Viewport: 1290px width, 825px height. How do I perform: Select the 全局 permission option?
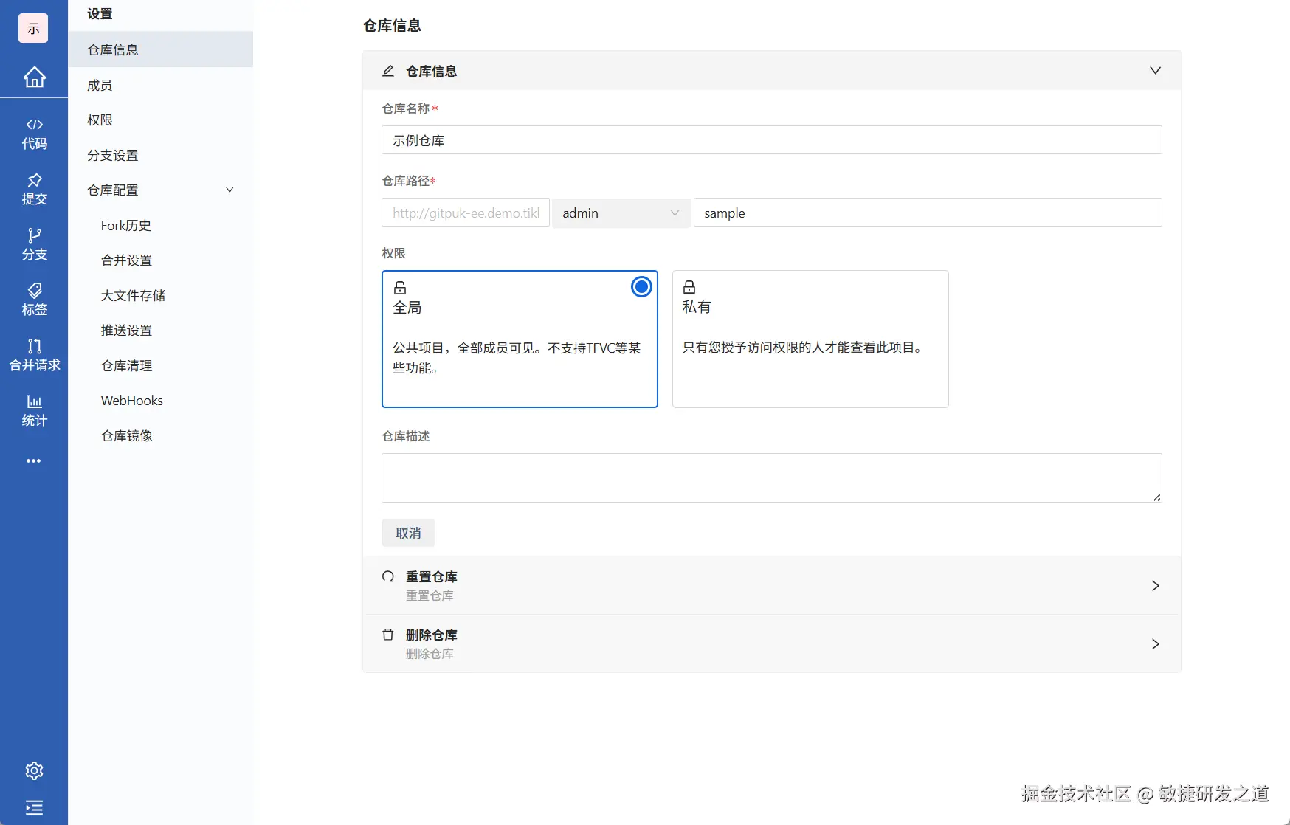(x=519, y=339)
